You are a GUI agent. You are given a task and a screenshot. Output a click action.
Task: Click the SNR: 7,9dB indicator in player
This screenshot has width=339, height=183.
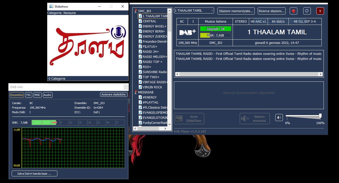pyautogui.click(x=216, y=35)
